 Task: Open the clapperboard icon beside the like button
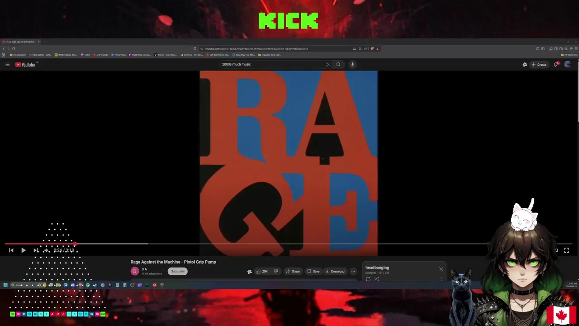(x=249, y=271)
